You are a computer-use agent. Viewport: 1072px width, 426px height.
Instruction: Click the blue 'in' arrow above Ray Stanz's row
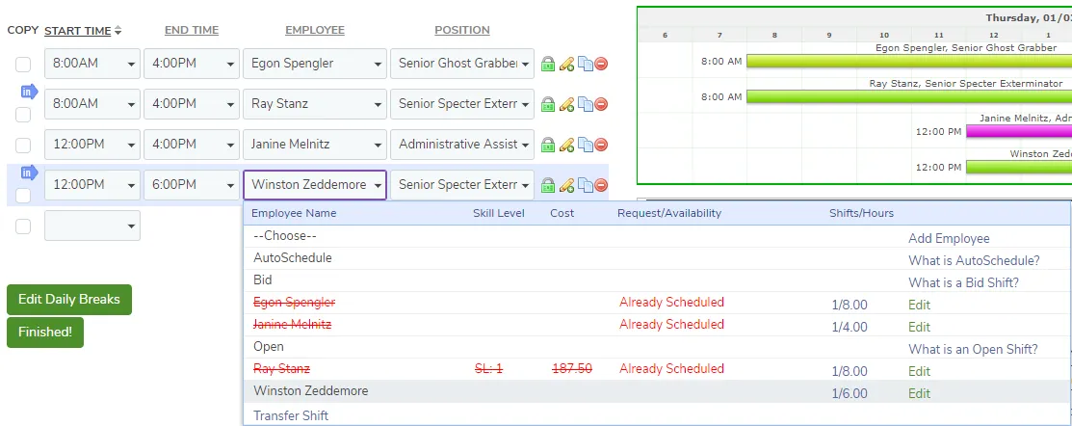coord(30,92)
